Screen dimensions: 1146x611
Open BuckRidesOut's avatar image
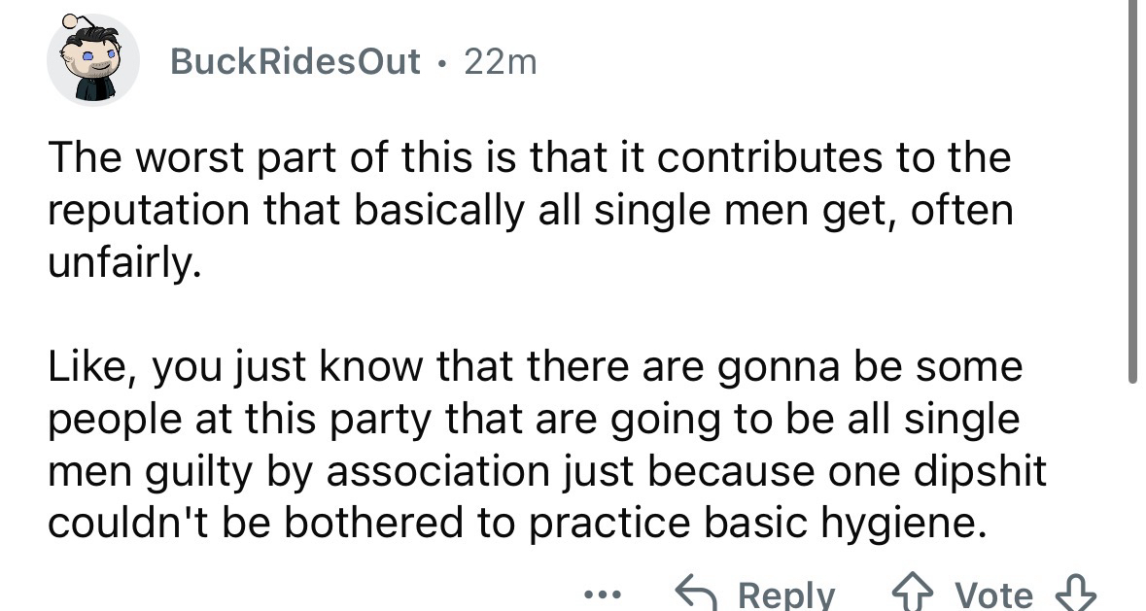coord(90,60)
